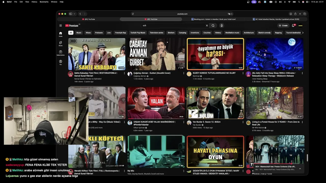Open Safari Bookmarks menu
Image resolution: width=326 pixels, height=183 pixels.
(44, 2)
